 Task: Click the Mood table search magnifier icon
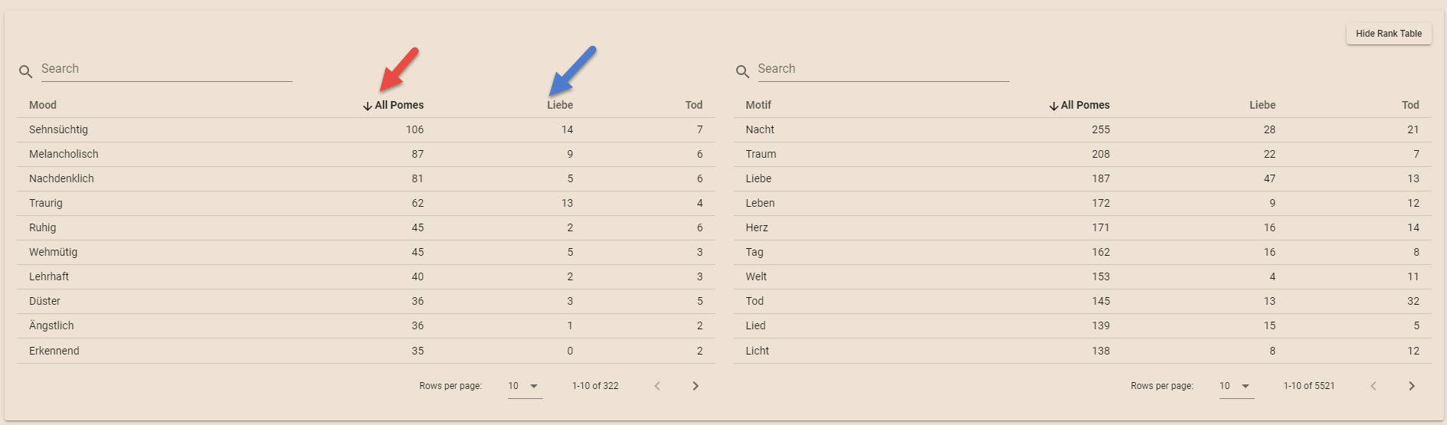[x=26, y=71]
